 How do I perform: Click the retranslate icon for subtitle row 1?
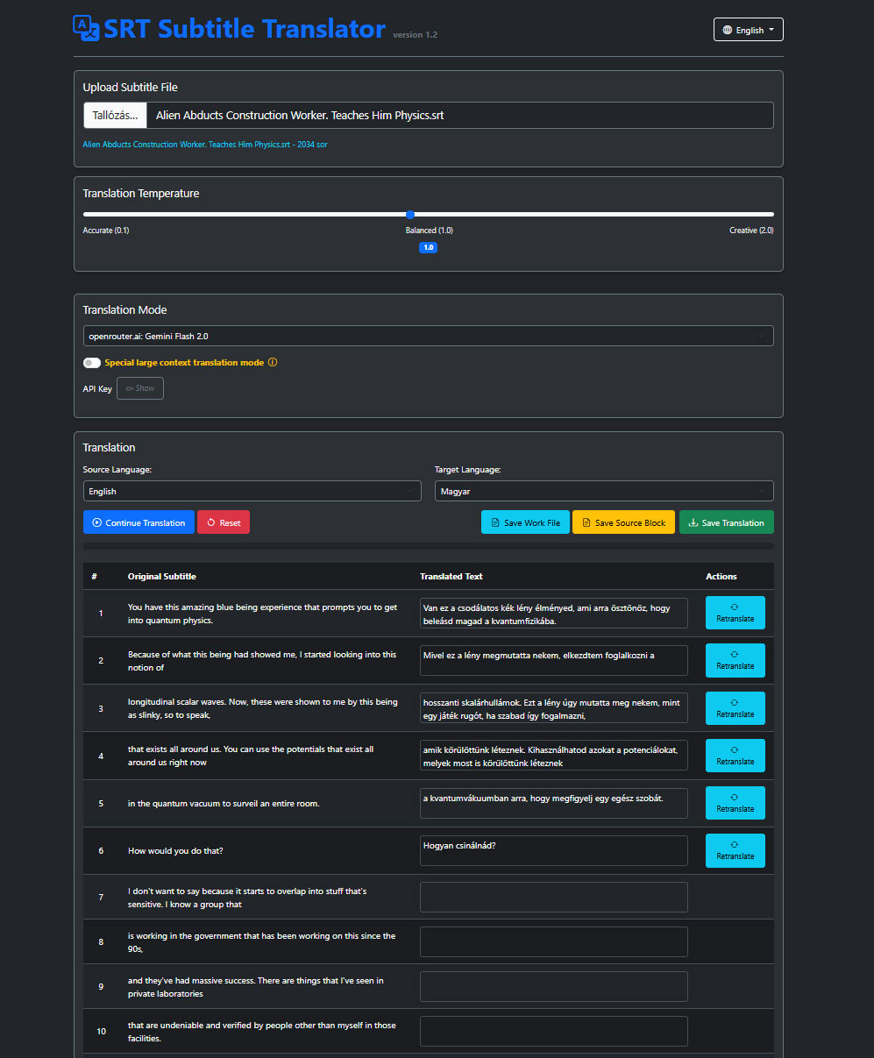735,607
